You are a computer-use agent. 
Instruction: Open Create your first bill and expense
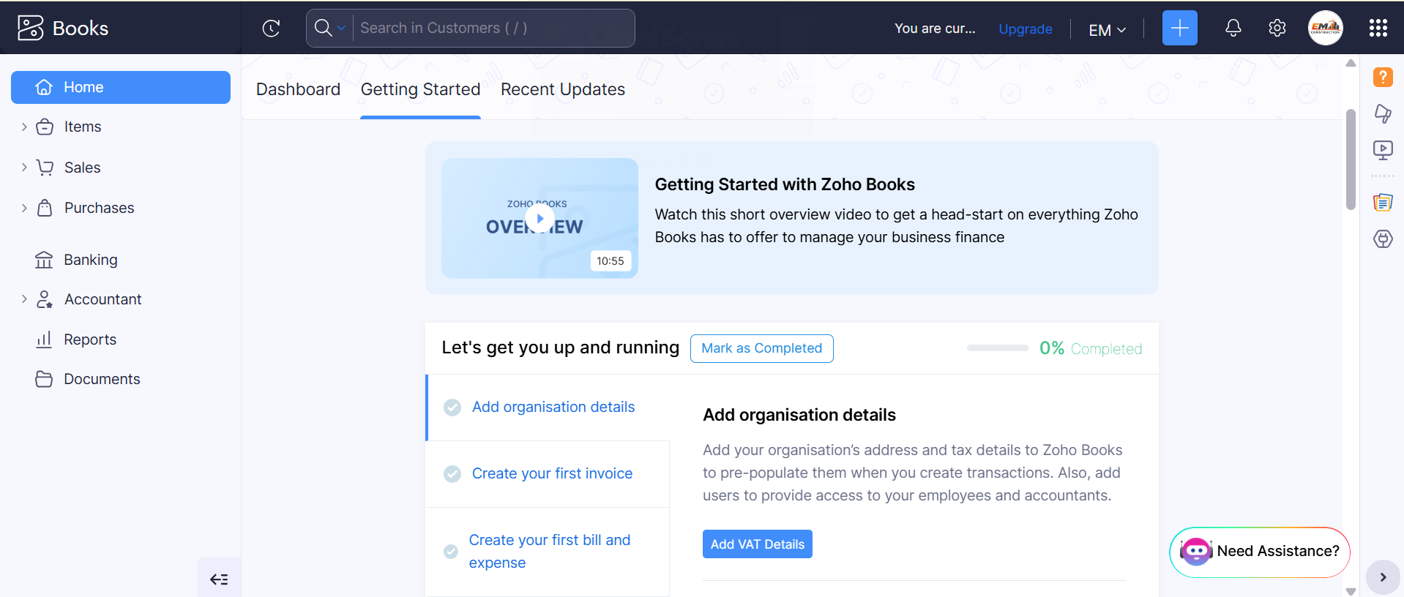pos(550,551)
